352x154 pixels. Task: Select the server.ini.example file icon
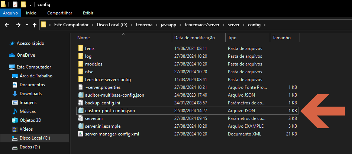click(x=81, y=126)
